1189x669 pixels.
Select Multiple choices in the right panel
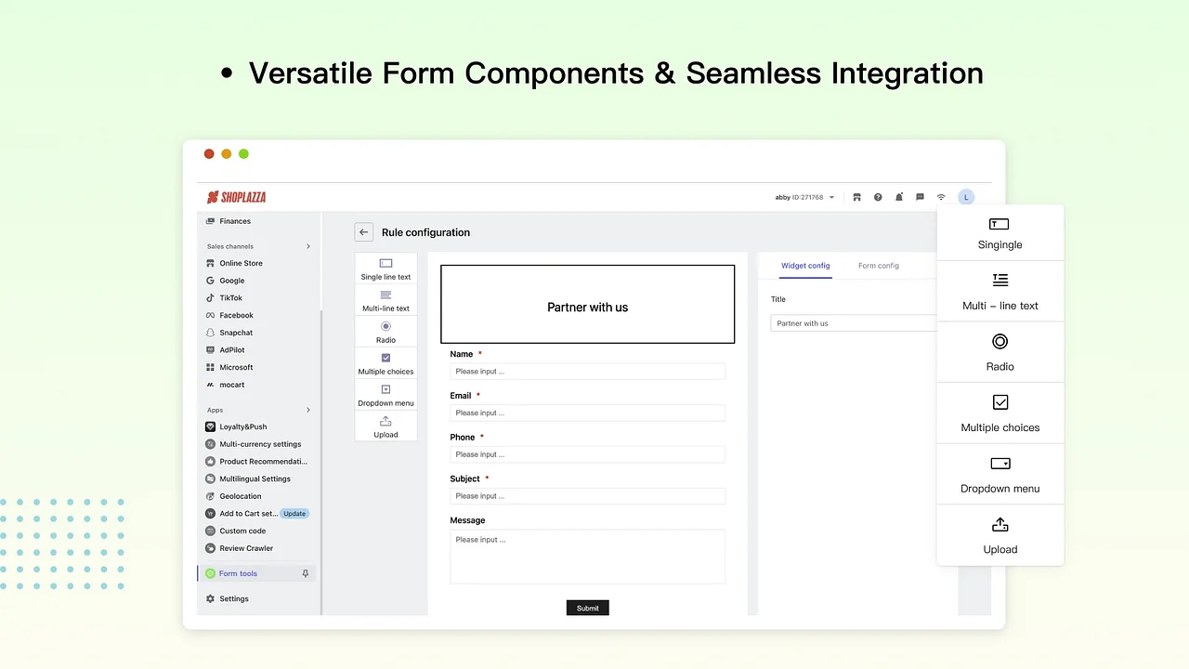(x=1000, y=413)
